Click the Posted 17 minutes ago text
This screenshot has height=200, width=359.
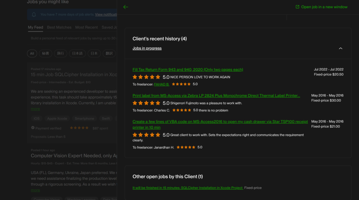click(46, 69)
